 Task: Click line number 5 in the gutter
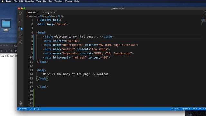coord(32,36)
